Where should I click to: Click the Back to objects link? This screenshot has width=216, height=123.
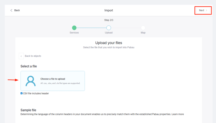click(x=33, y=56)
